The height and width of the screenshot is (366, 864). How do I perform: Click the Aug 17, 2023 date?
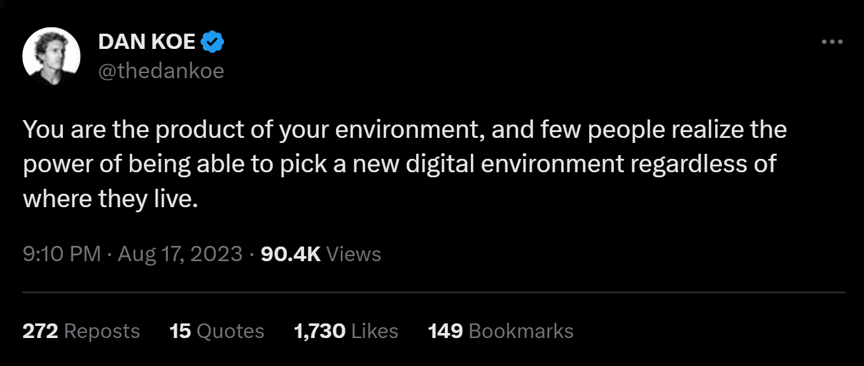click(x=180, y=254)
